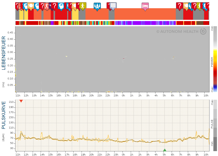Screen dimensions: 218x156
Task: Click the 210 pulse axis label
Action: (x=11, y=102)
